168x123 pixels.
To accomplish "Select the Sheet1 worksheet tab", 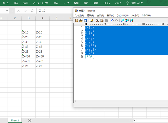I will 15,120.
